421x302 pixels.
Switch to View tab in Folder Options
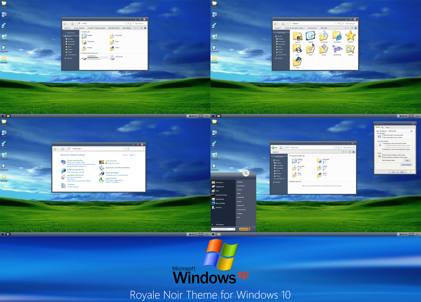382,128
